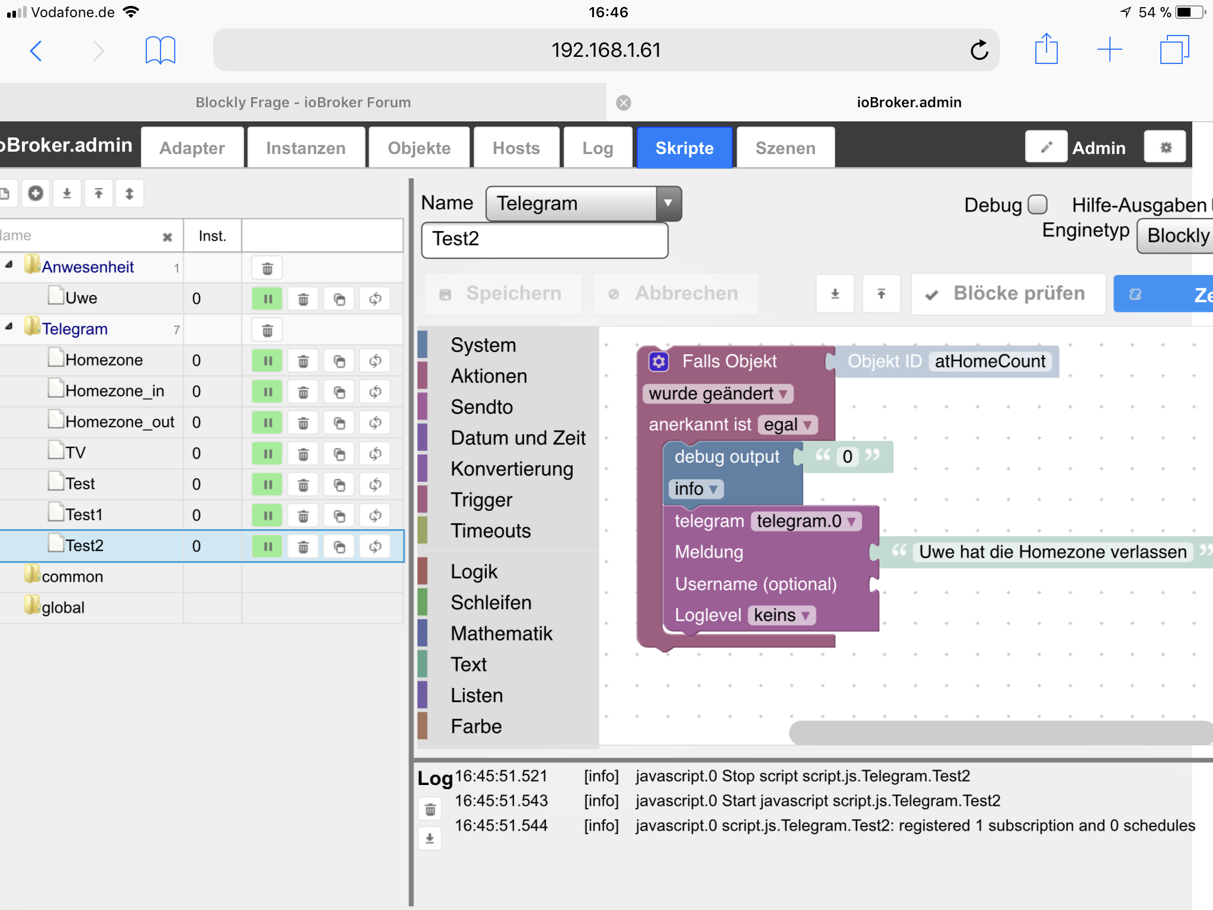Click the Test2 script name input field

[x=544, y=239]
